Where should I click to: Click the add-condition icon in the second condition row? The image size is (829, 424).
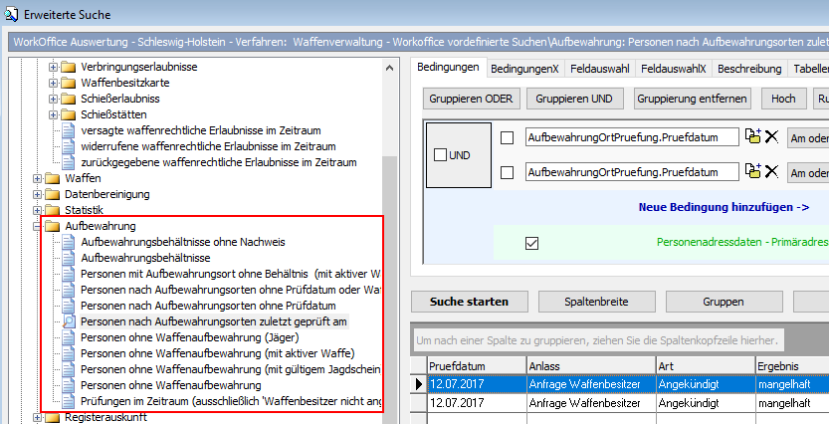[x=753, y=171]
